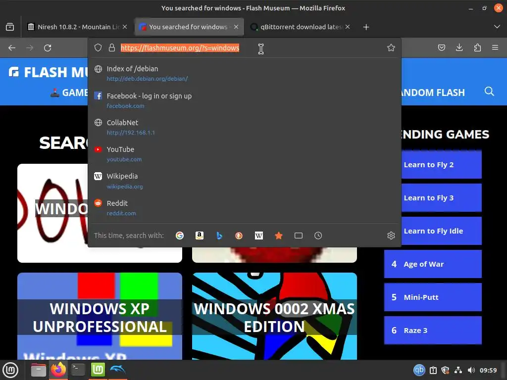507x380 pixels.
Task: Search with Google this time
Action: coord(180,236)
